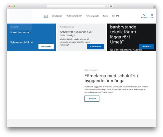Open Om BAB menu item
The image size is (163, 137).
point(116,16)
